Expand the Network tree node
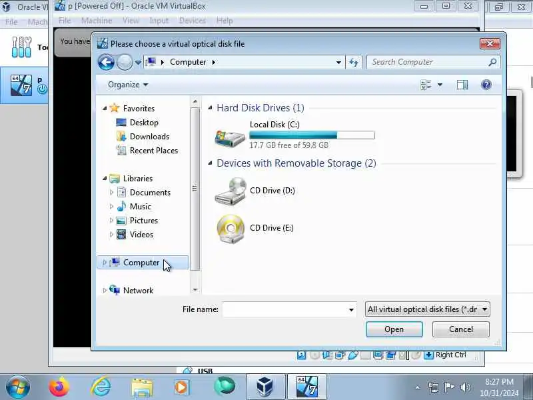The height and width of the screenshot is (400, 533). pyautogui.click(x=105, y=290)
